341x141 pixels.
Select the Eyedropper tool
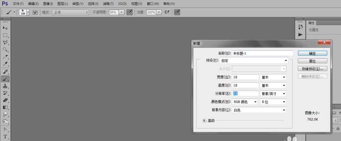pyautogui.click(x=5, y=64)
